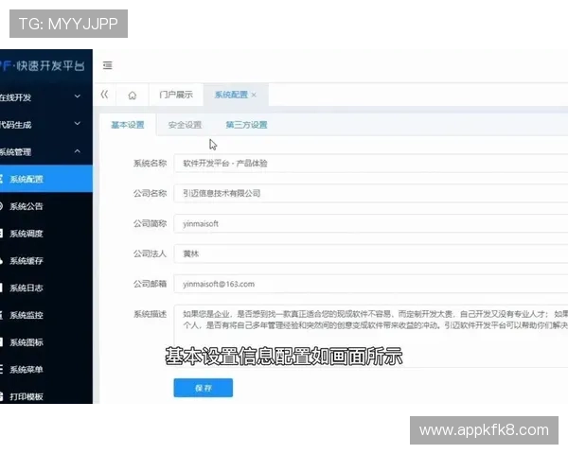Close the 系统配置 tab

point(254,95)
